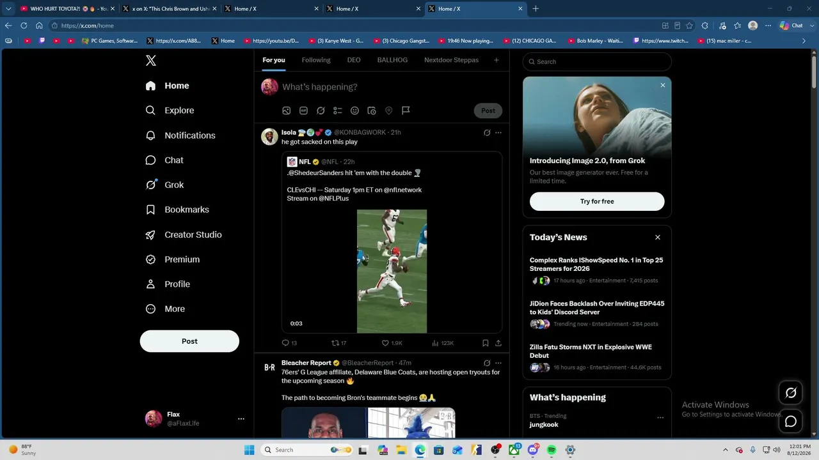This screenshot has height=460, width=819.
Task: Show hidden system tray icons
Action: (x=725, y=450)
